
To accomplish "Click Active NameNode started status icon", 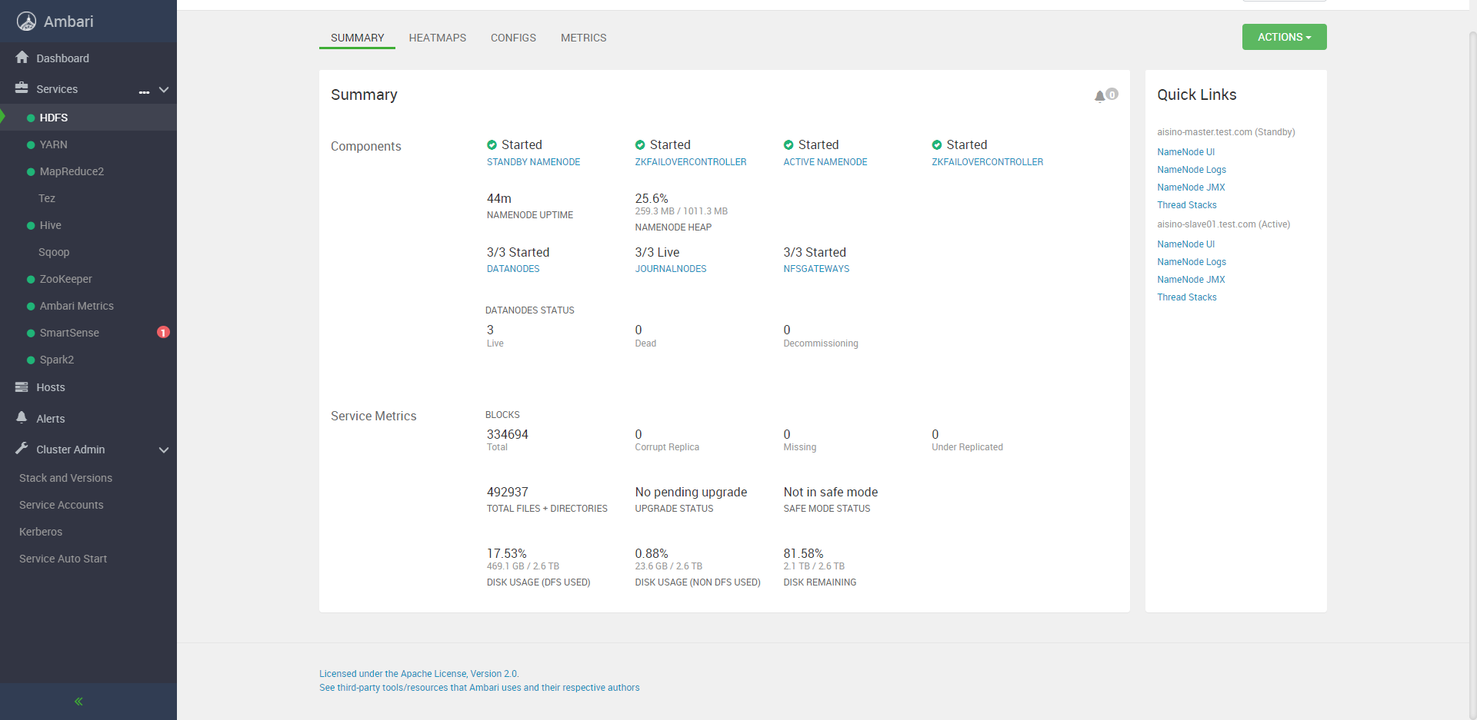I will pos(789,144).
